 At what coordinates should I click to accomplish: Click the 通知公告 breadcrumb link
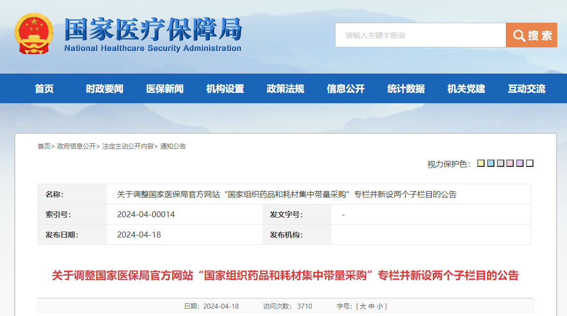coord(173,146)
